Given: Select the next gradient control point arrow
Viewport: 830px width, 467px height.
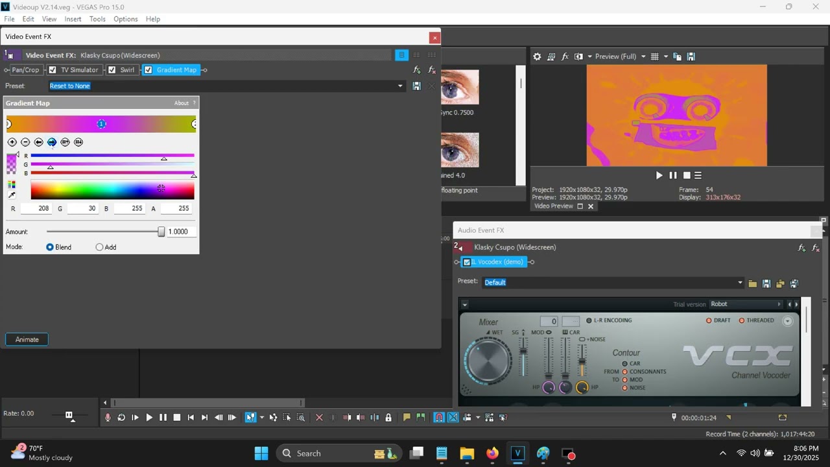Looking at the screenshot, I should point(52,142).
